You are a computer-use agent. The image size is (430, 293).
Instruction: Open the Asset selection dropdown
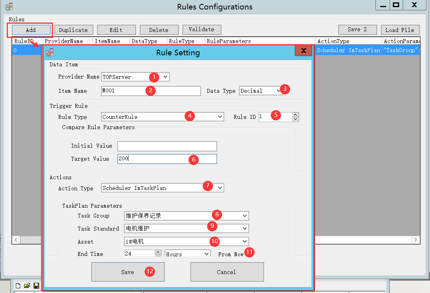click(245, 242)
